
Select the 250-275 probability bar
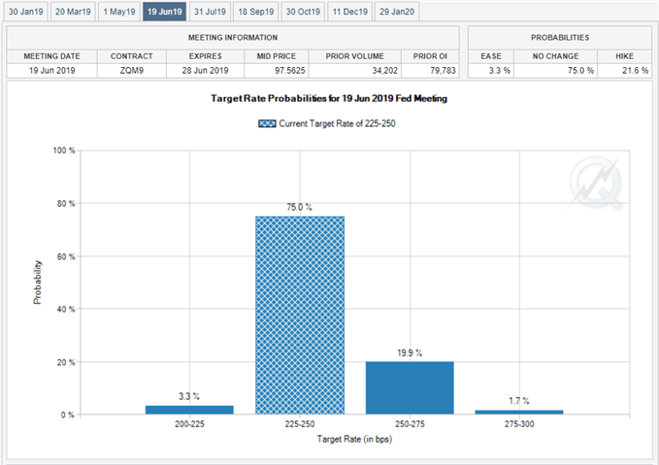[x=410, y=387]
